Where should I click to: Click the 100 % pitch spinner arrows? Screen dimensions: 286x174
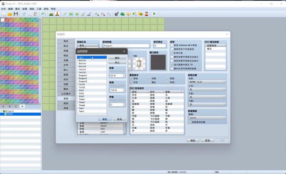coord(123,90)
